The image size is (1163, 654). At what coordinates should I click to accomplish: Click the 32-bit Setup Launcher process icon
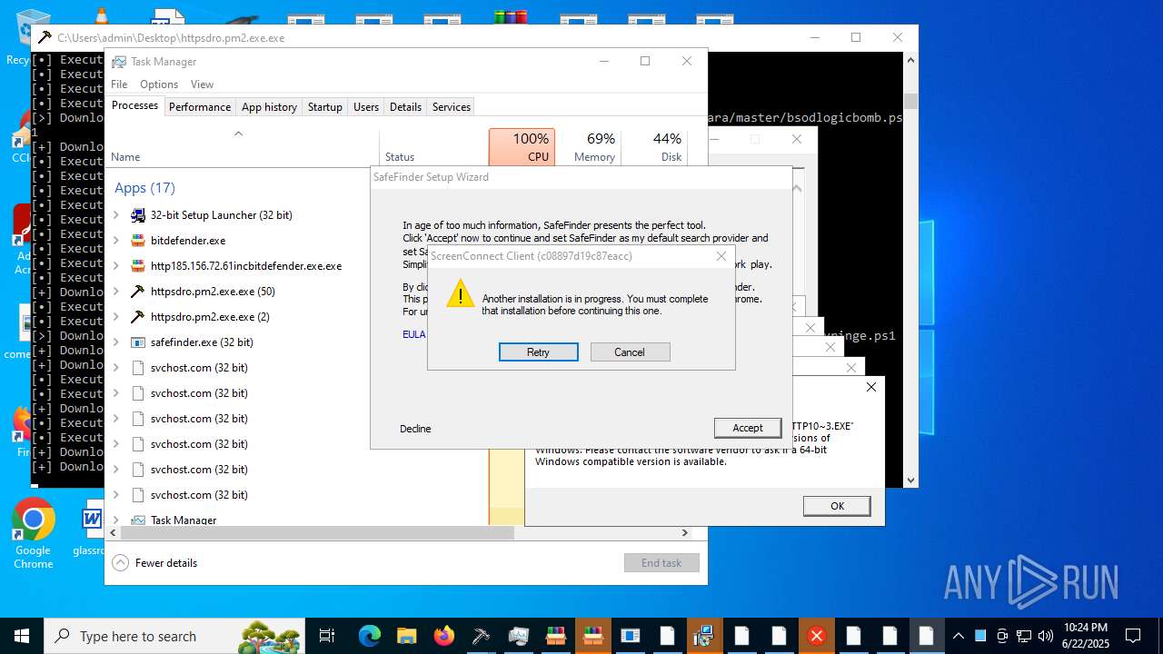click(138, 215)
